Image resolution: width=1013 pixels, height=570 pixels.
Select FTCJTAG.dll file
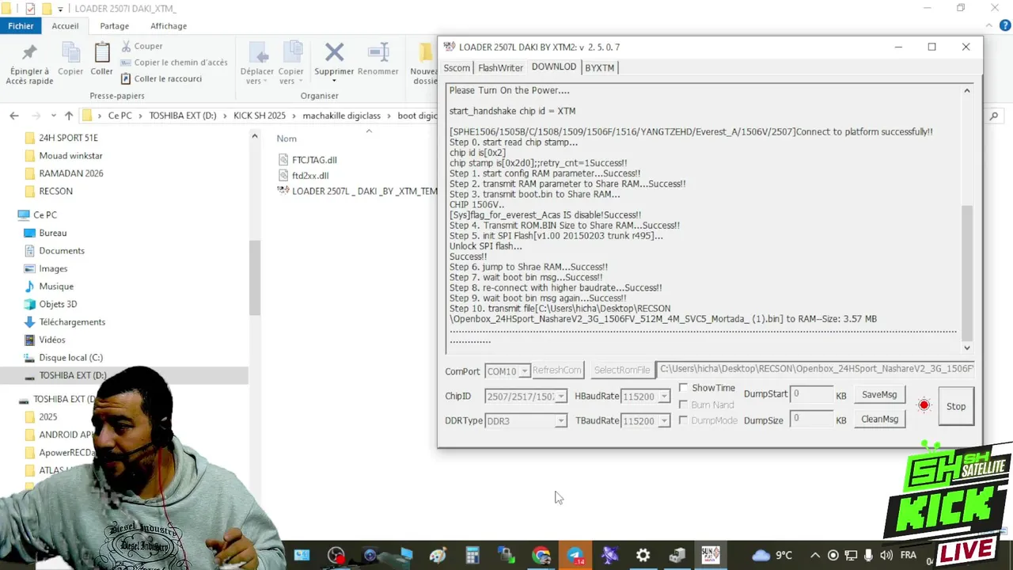(314, 160)
